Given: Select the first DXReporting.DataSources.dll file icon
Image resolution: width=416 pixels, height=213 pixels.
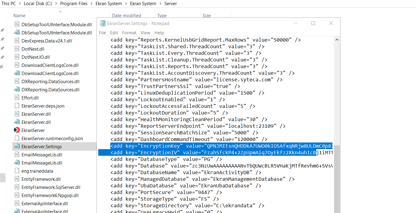Looking at the screenshot, I should (x=17, y=81).
